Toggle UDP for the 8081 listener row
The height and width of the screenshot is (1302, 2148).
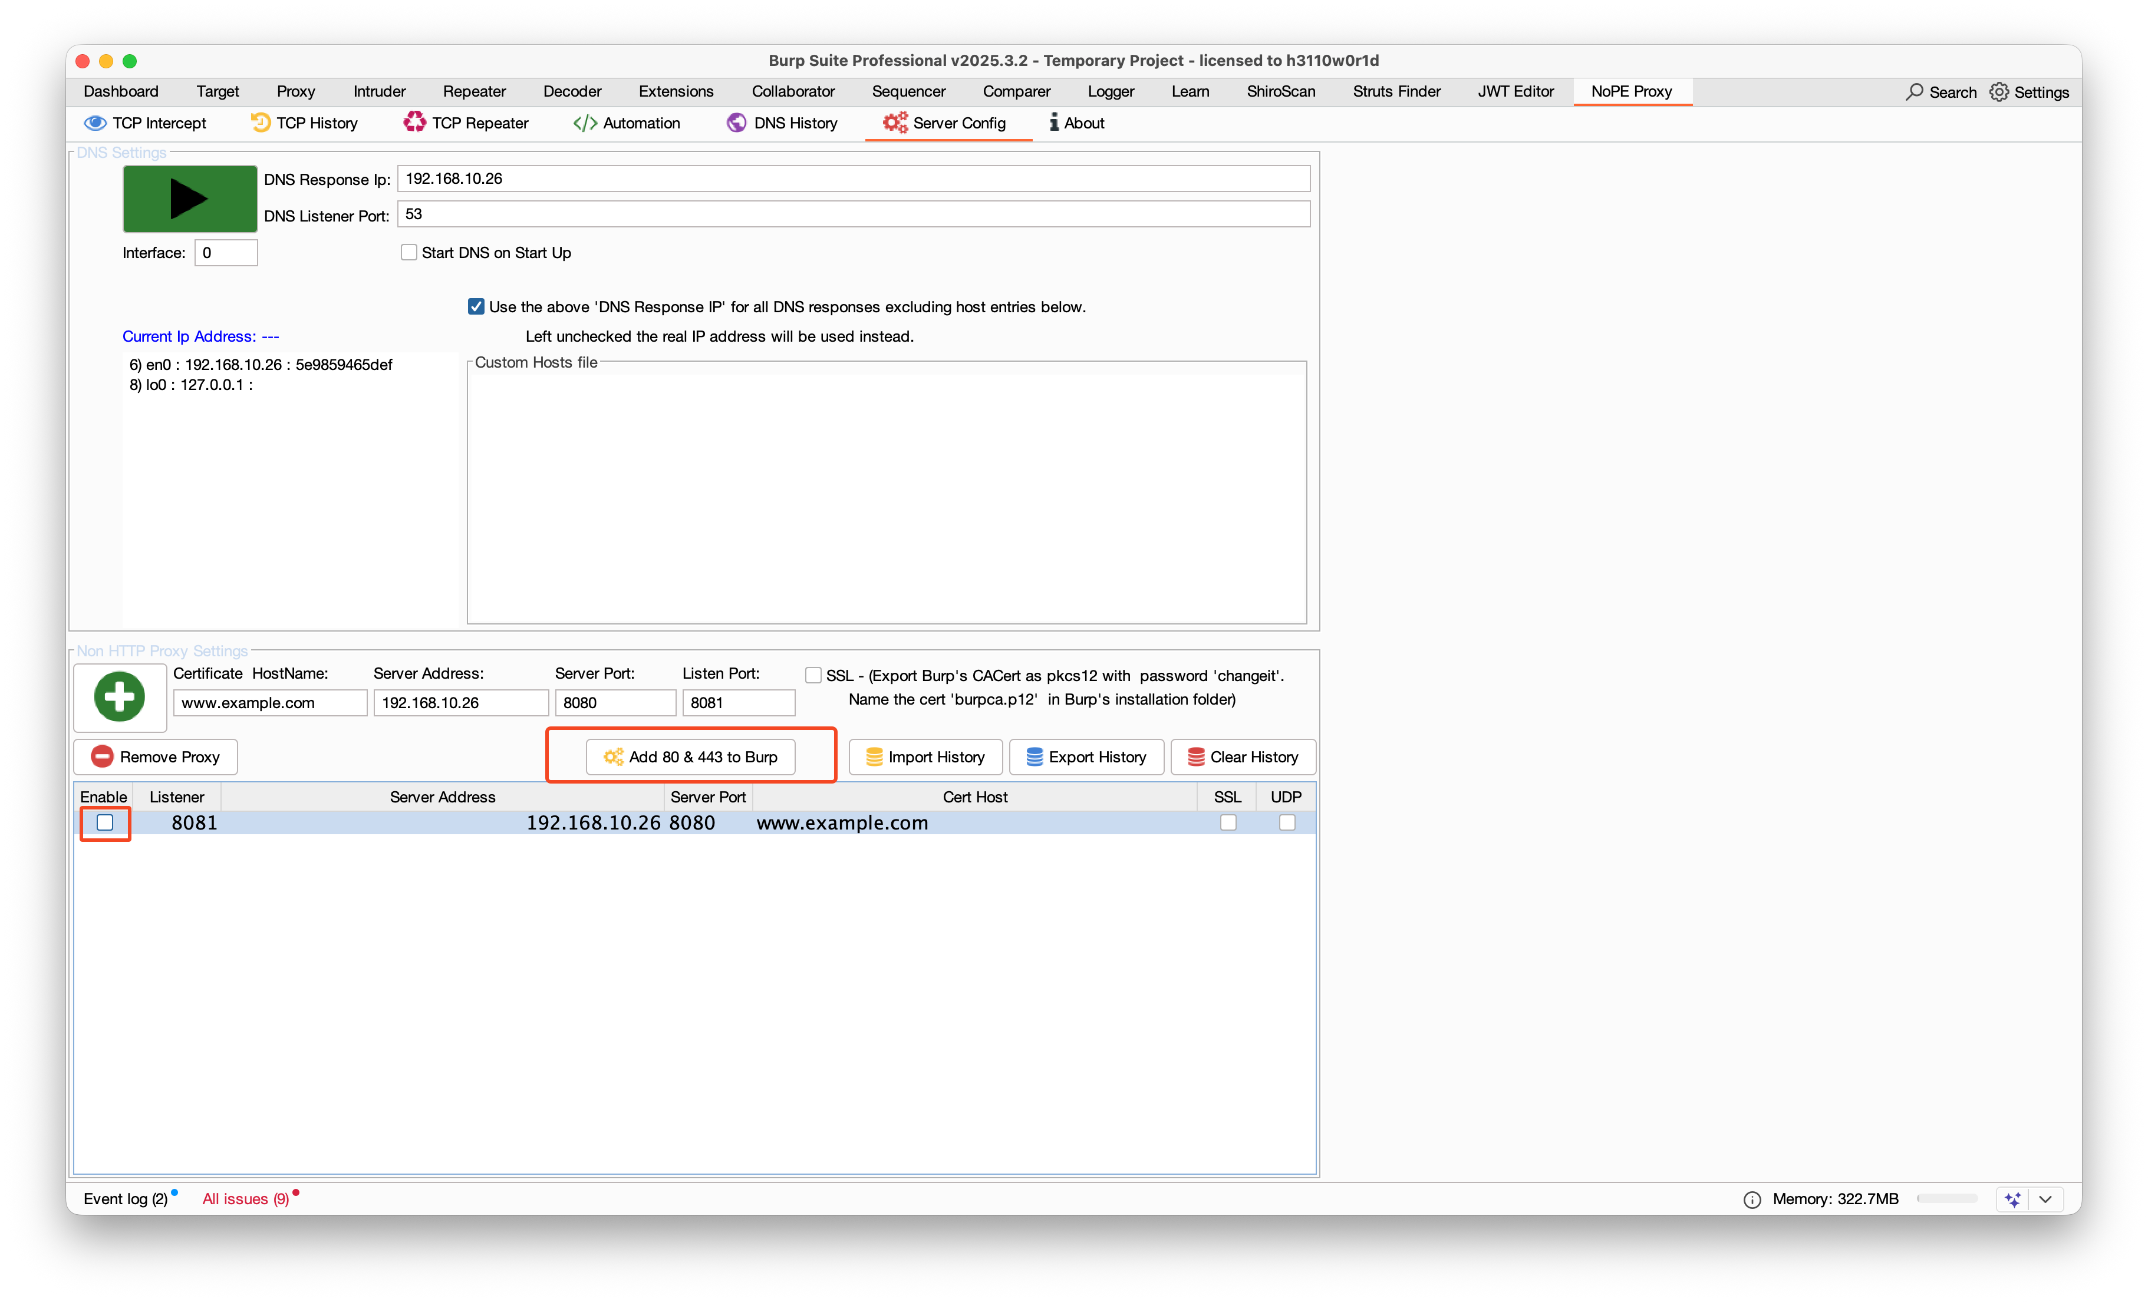coord(1287,822)
